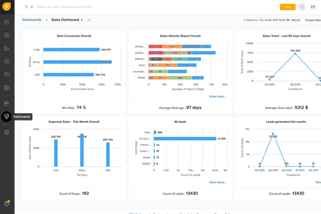
Task: Focus the Lead, Contact, Account search field
Action: click(65, 7)
